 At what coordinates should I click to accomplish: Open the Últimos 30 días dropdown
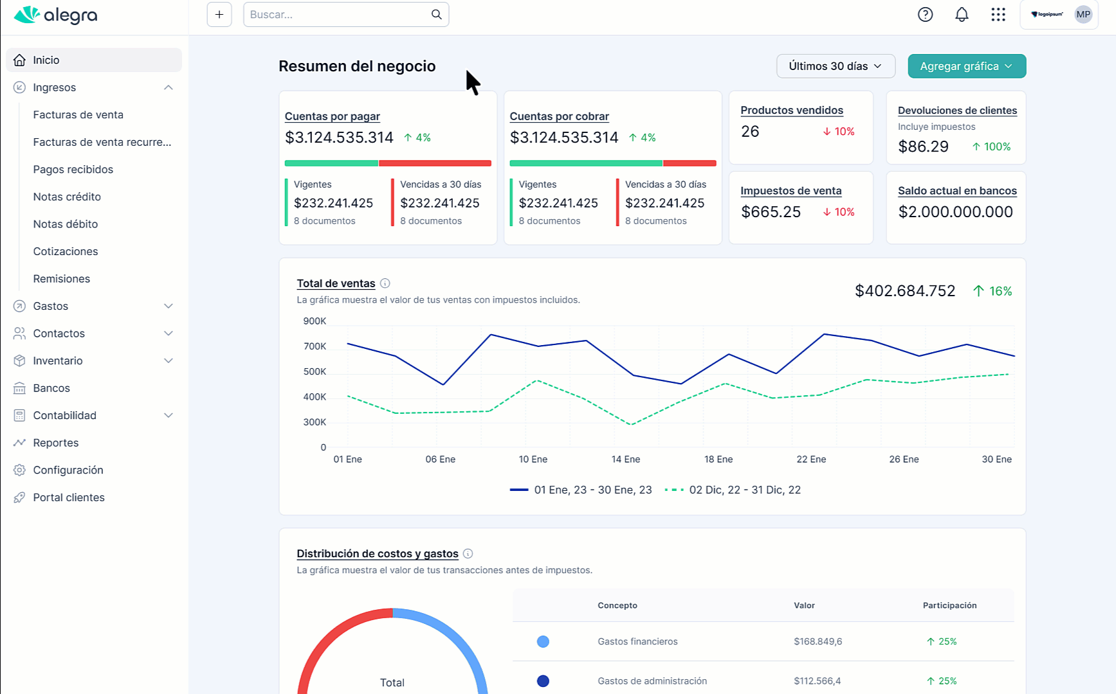[836, 66]
